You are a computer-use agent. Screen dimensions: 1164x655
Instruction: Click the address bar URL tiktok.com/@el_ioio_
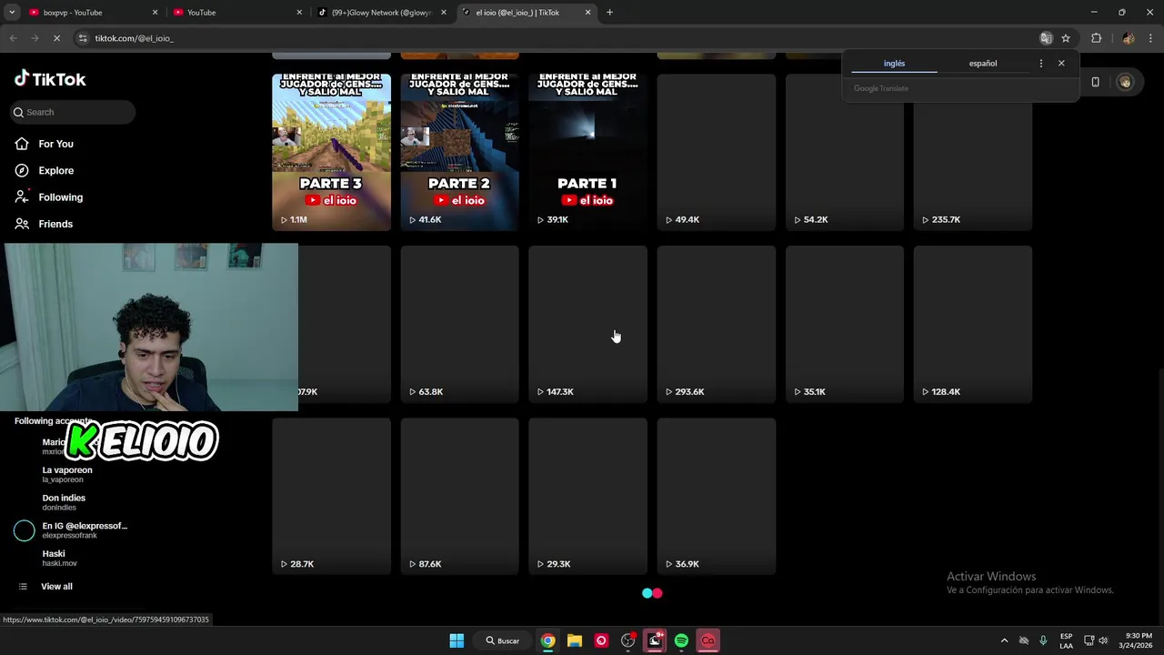tap(134, 38)
